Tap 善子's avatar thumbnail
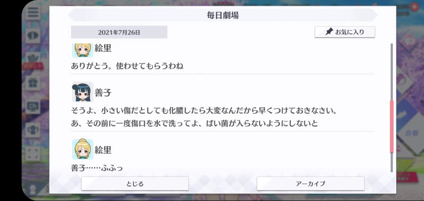Image resolution: width=424 pixels, height=201 pixels. [83, 92]
